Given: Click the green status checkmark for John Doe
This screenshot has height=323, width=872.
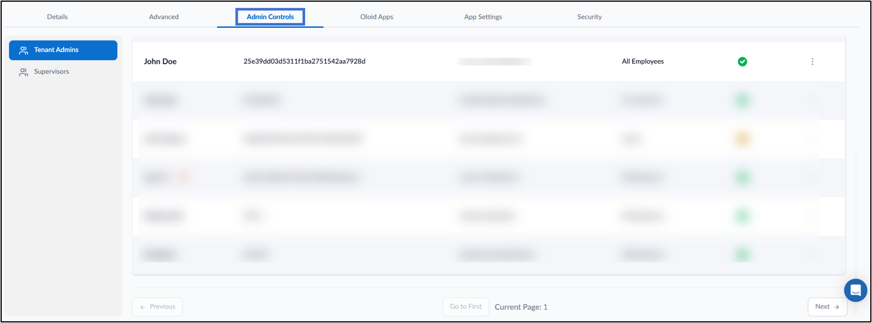Looking at the screenshot, I should pos(742,61).
